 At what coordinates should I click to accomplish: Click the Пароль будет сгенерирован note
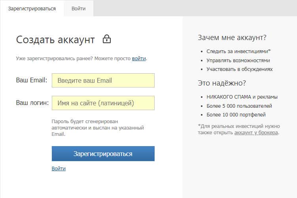click(98, 128)
